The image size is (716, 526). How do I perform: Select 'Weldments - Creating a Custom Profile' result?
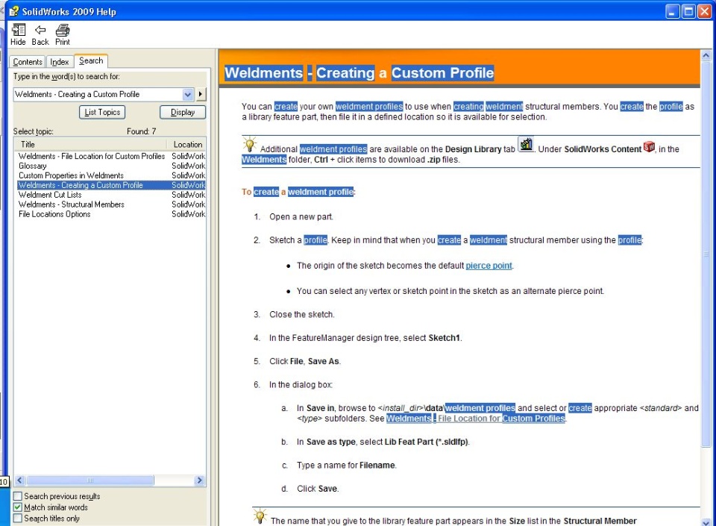111,185
